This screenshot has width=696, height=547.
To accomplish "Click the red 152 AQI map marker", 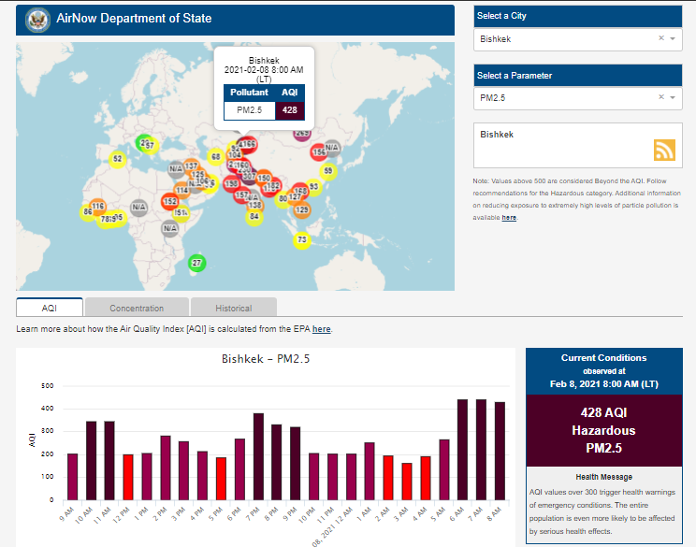I will pyautogui.click(x=170, y=201).
